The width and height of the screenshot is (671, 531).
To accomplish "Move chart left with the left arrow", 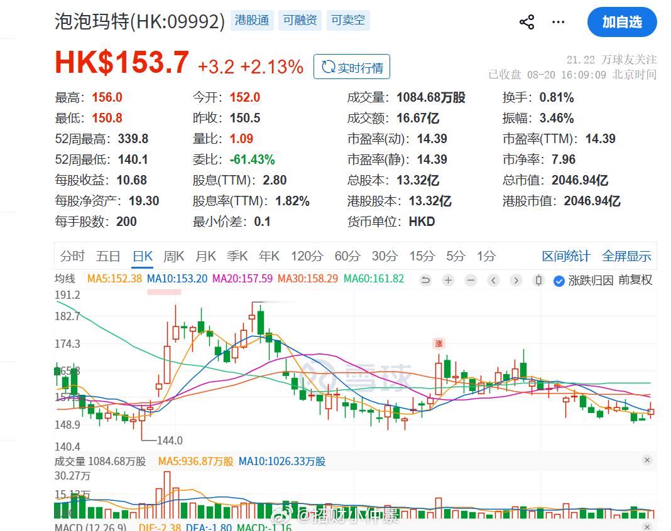I will pyautogui.click(x=493, y=281).
